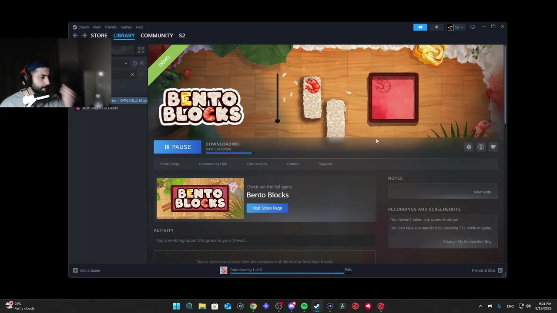Open the ENG language indicator

(x=510, y=306)
